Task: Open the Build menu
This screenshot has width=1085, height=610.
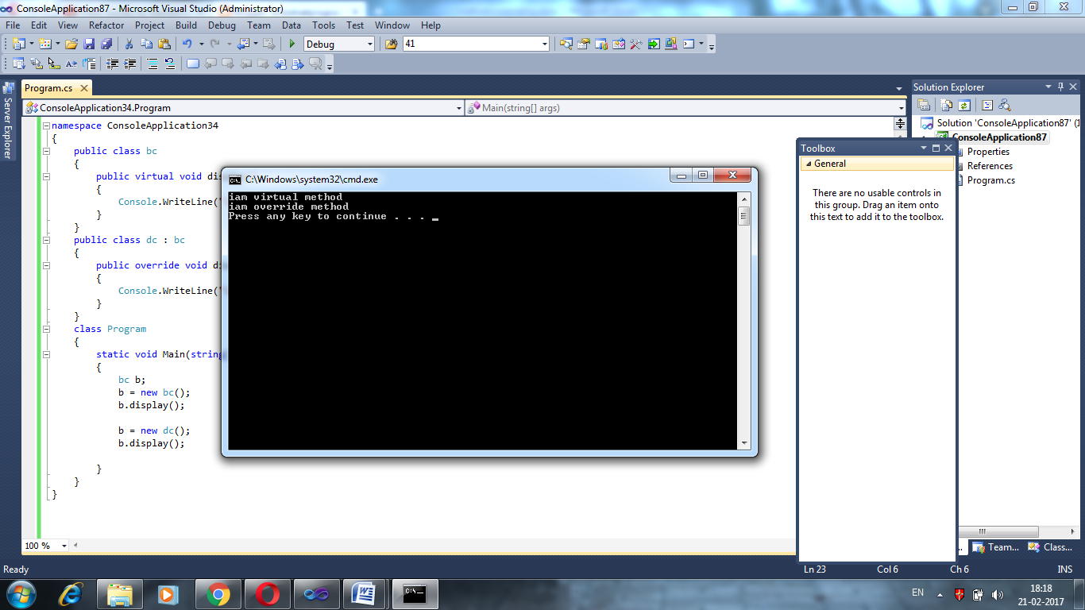Action: click(186, 25)
